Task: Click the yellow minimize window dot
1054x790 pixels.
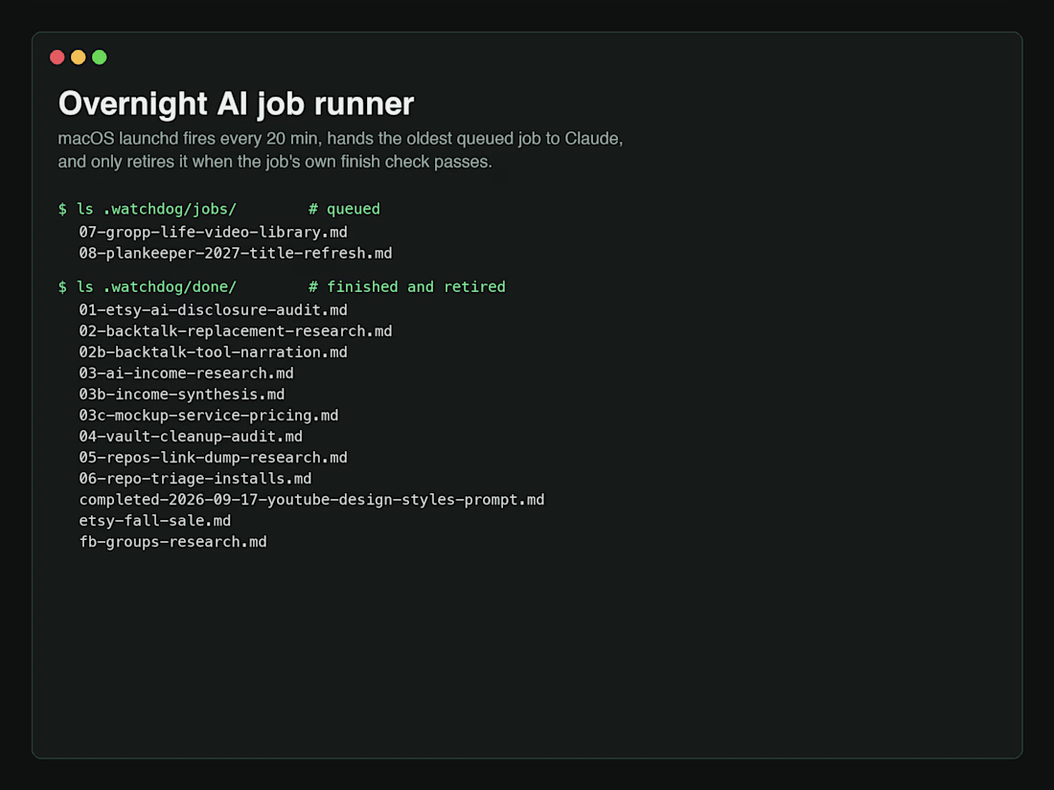Action: click(x=78, y=57)
